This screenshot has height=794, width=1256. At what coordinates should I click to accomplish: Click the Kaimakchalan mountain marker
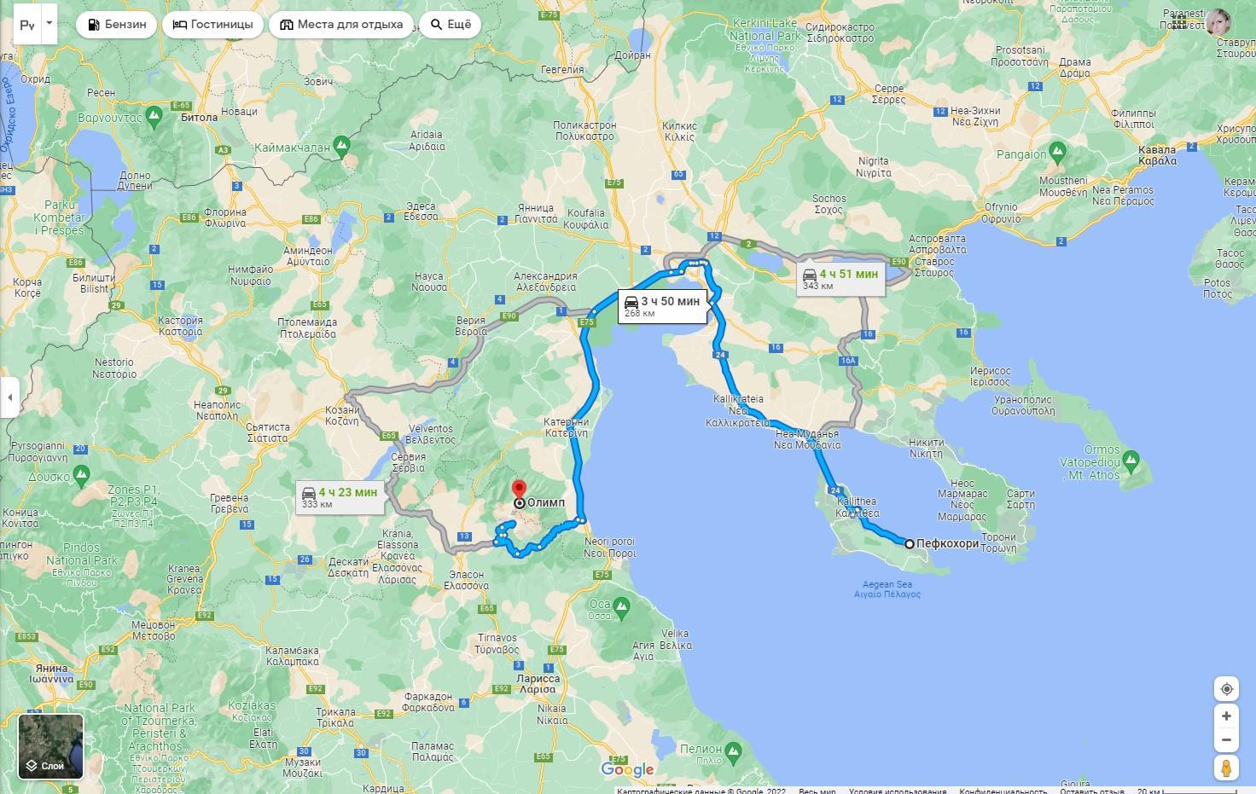click(341, 147)
